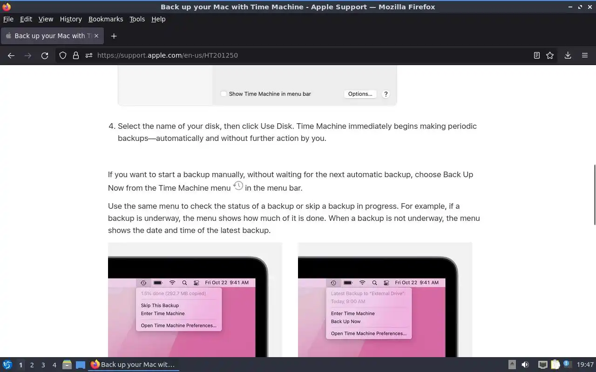596x372 pixels.
Task: Open the Bookmarks menu
Action: coord(106,19)
